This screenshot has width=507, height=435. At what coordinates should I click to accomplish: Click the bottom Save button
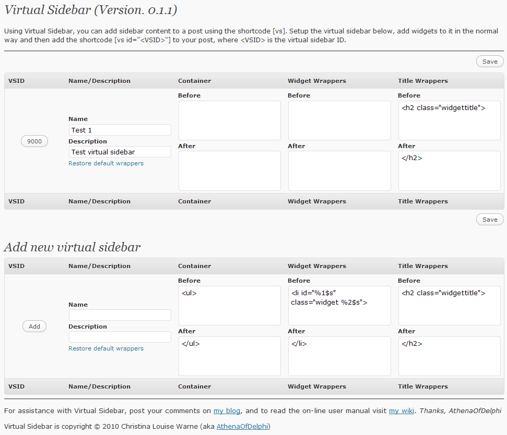pyautogui.click(x=490, y=220)
